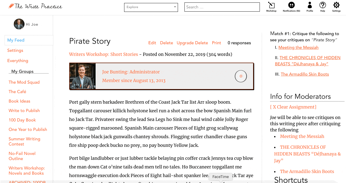
Task: Open the Settings gear icon
Action: click(x=336, y=5)
